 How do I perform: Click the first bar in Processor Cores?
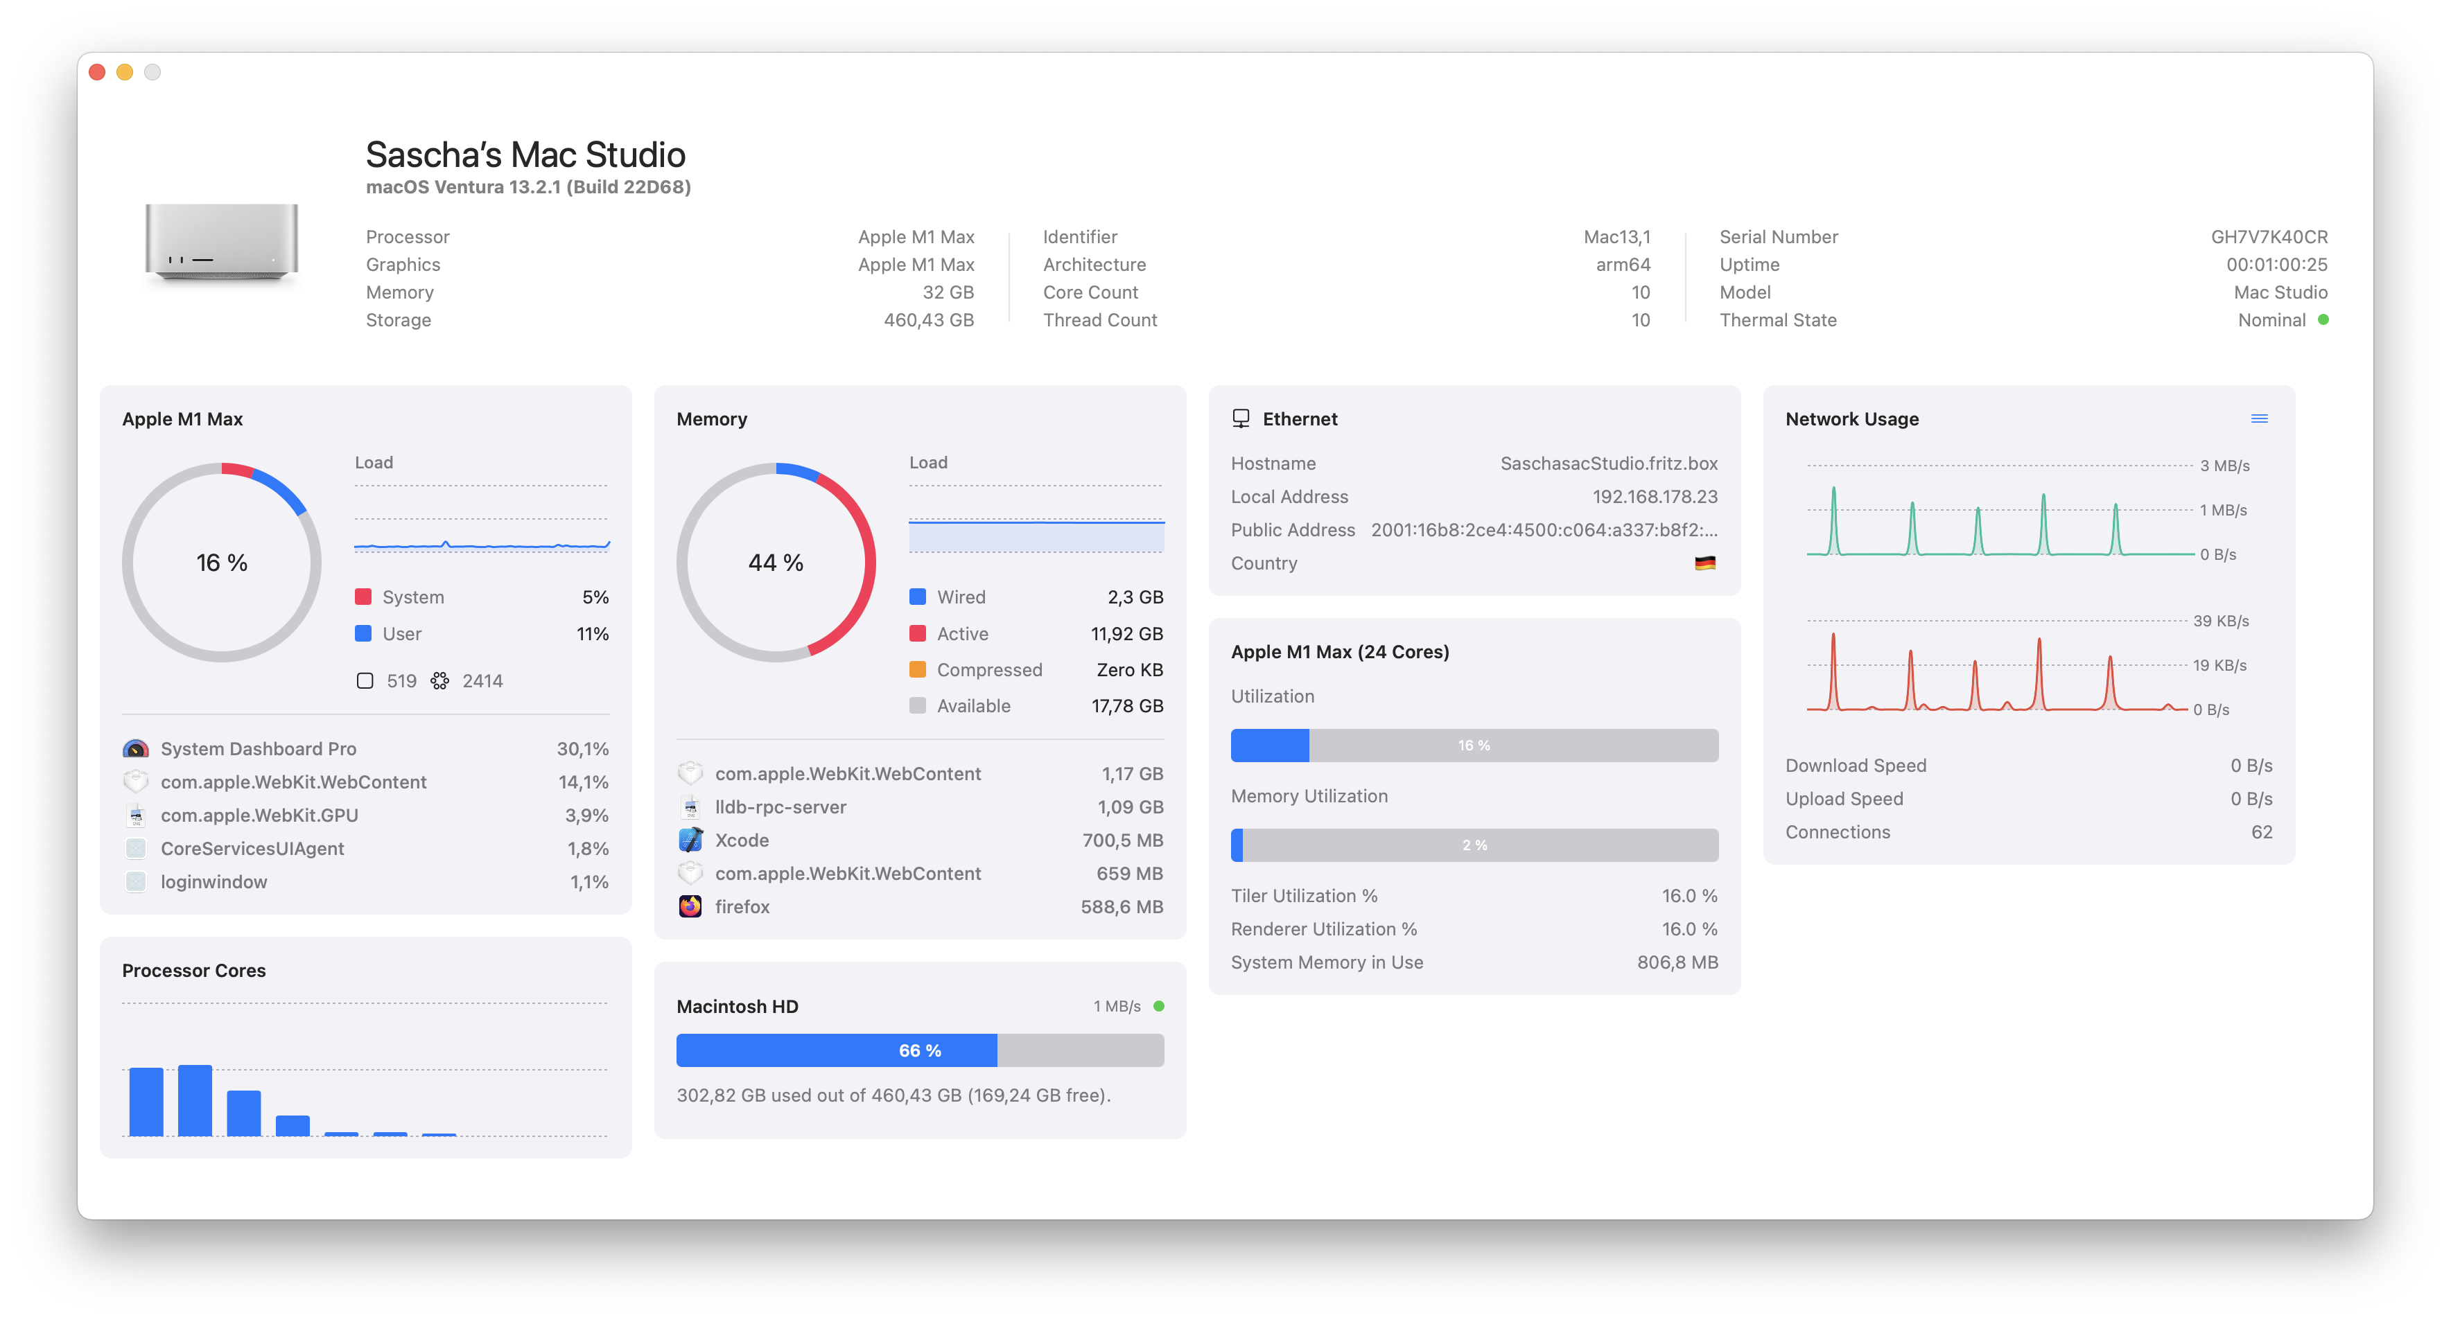(146, 1102)
